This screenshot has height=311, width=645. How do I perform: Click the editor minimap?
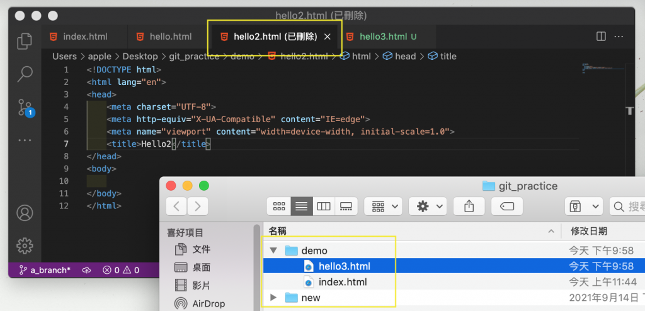tap(602, 68)
